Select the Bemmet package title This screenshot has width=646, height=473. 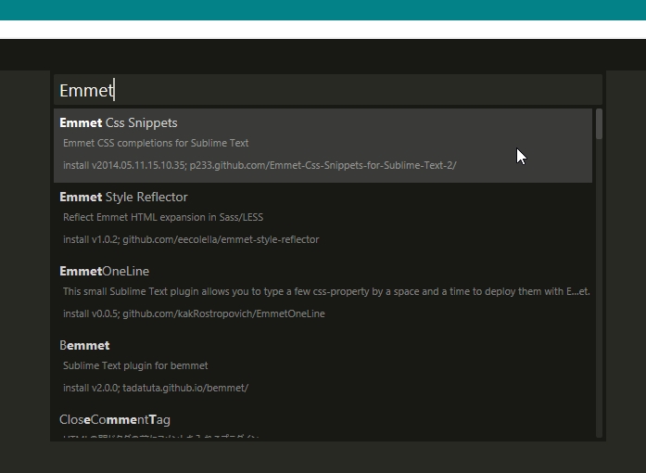(84, 345)
